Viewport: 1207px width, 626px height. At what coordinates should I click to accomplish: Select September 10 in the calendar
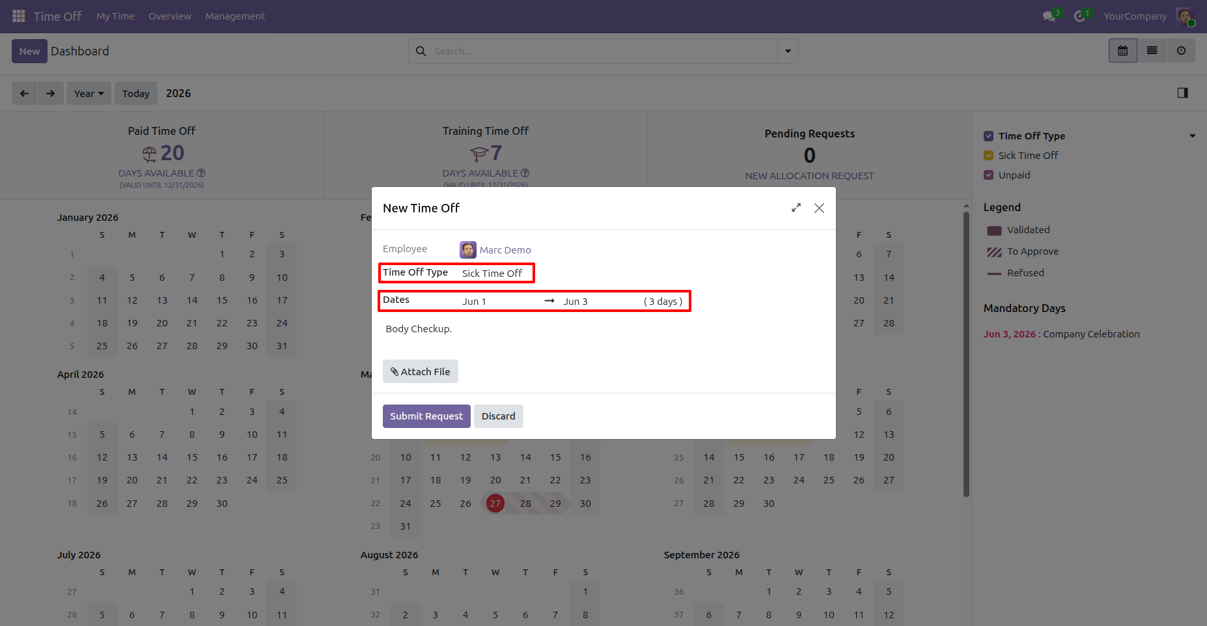(x=829, y=614)
